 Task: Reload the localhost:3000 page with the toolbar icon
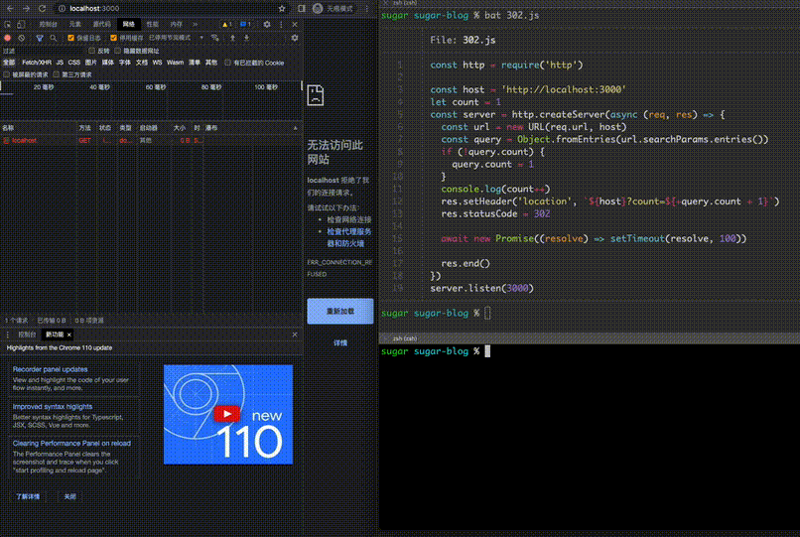click(42, 9)
